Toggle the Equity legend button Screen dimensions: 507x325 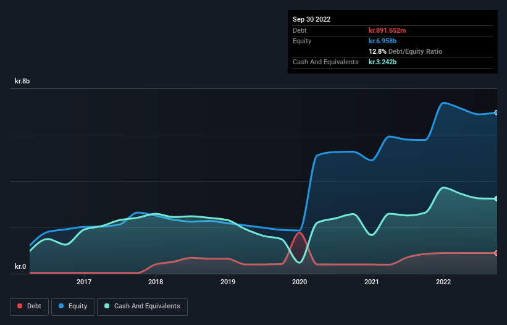click(x=73, y=306)
